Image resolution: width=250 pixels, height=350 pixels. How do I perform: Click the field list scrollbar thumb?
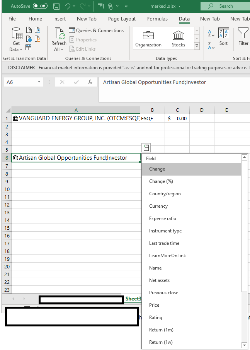(245, 226)
